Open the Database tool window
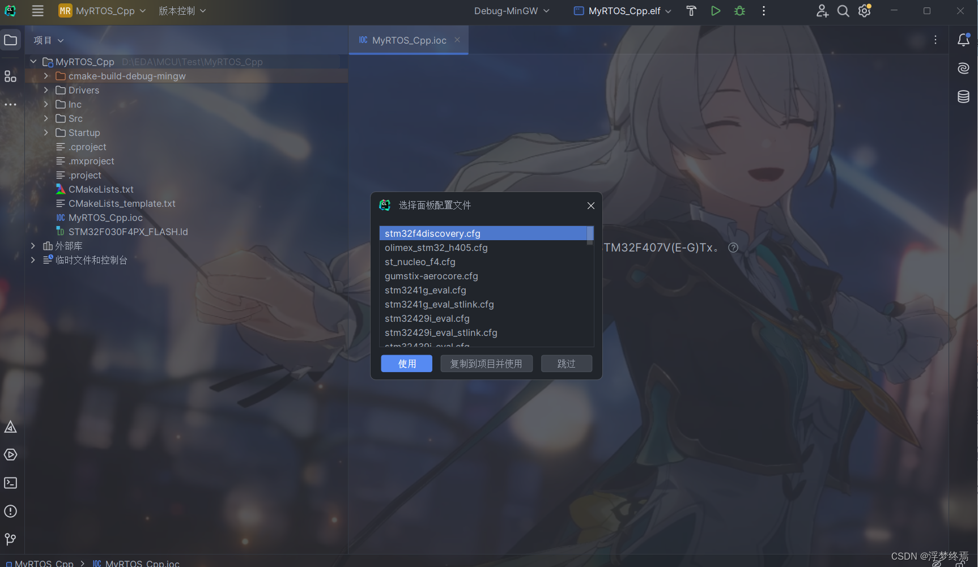 point(963,96)
